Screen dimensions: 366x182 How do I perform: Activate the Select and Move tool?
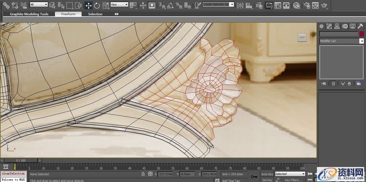tap(89, 5)
